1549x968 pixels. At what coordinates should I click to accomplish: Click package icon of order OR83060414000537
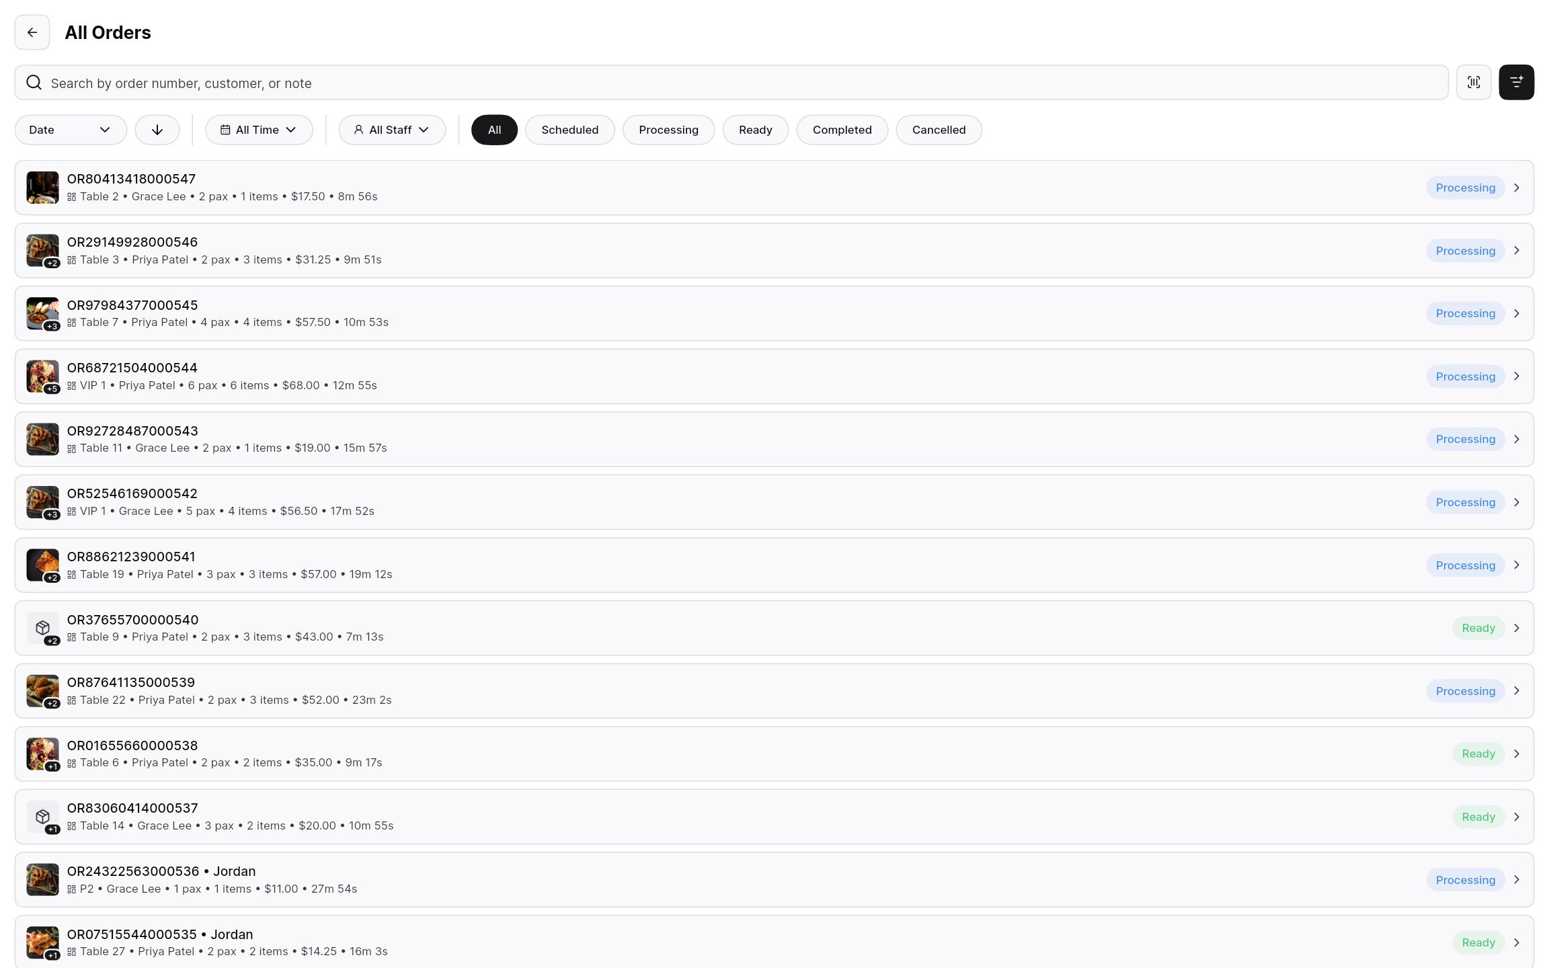[42, 817]
